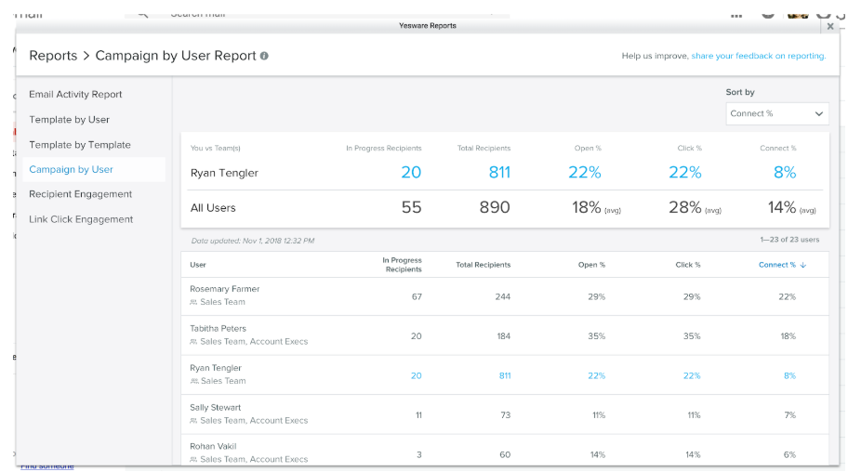Click Reports breadcrumb in header

(x=53, y=56)
